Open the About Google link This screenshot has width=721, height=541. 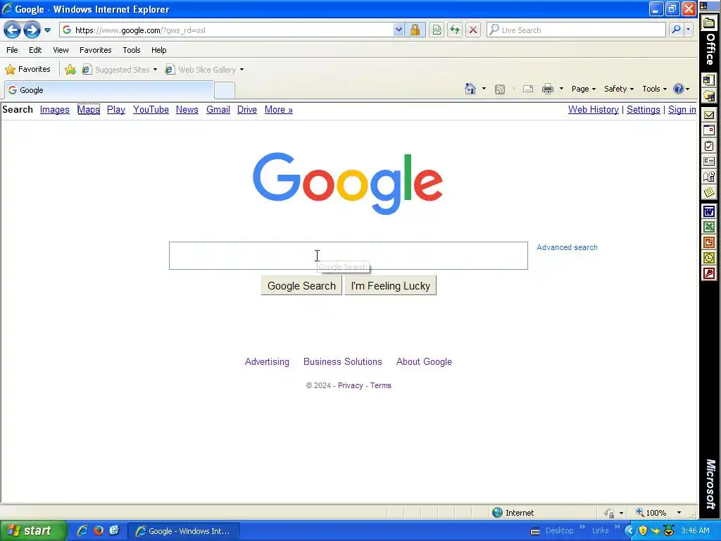point(424,361)
